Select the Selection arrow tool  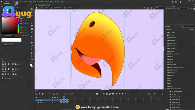coord(32,9)
